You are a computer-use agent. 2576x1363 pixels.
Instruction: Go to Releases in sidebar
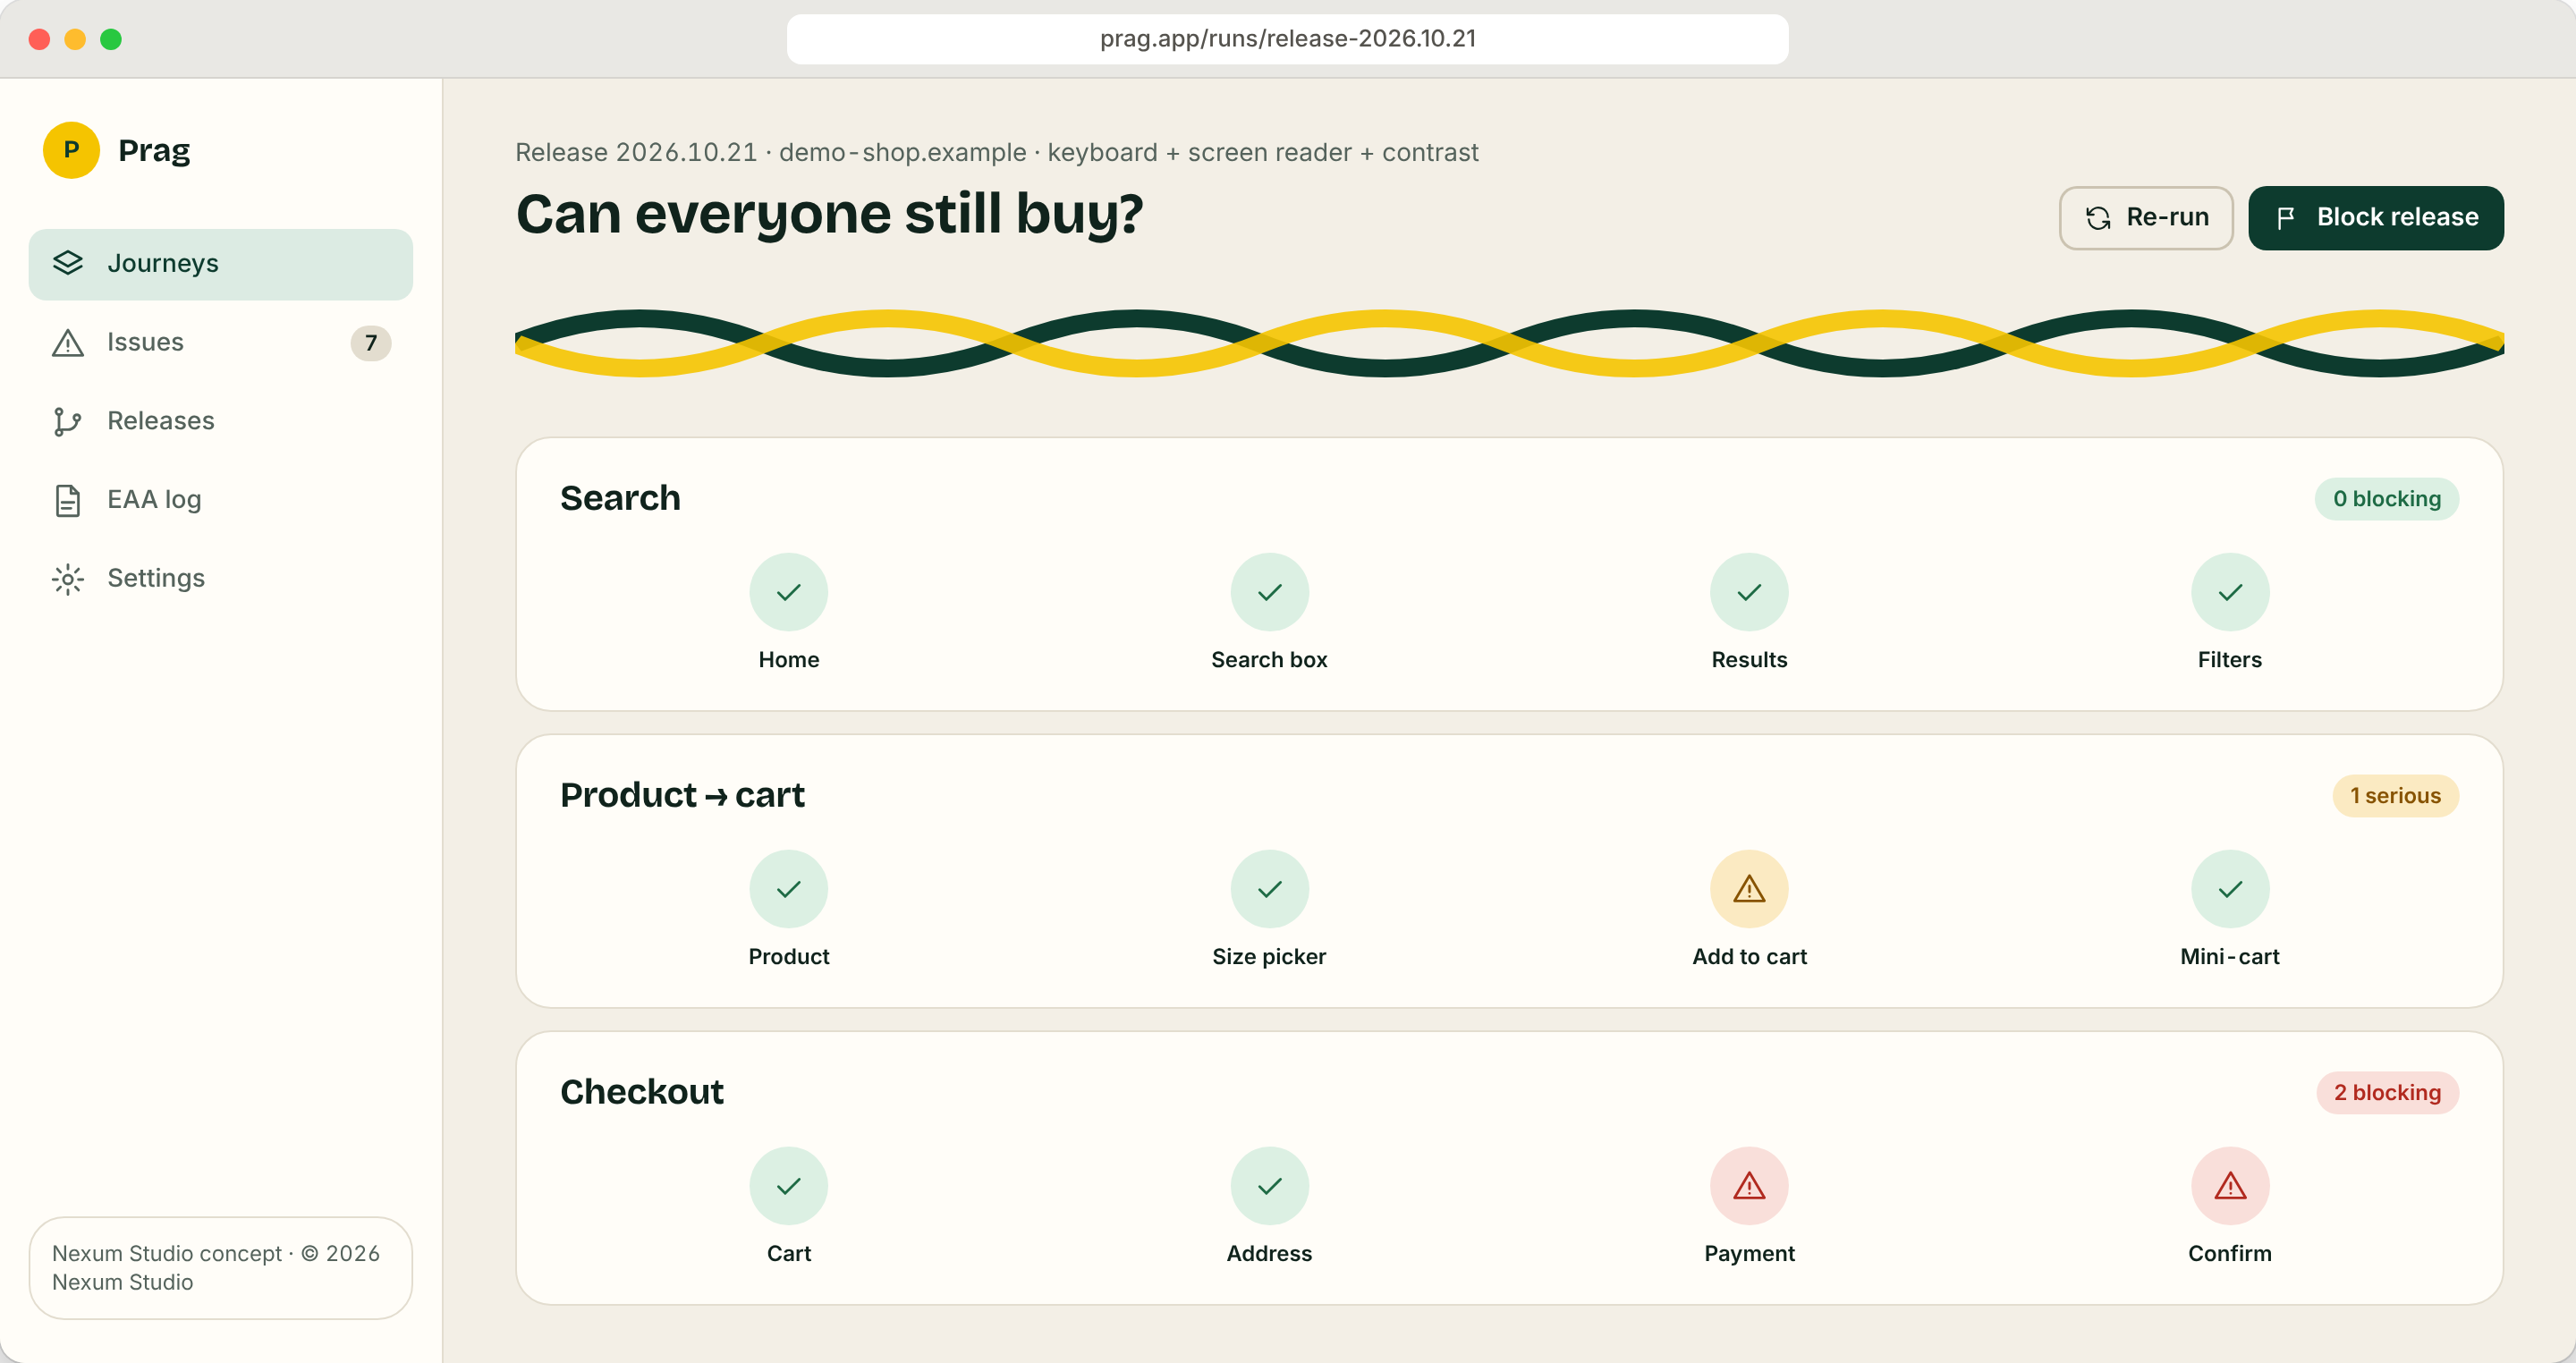pyautogui.click(x=220, y=421)
